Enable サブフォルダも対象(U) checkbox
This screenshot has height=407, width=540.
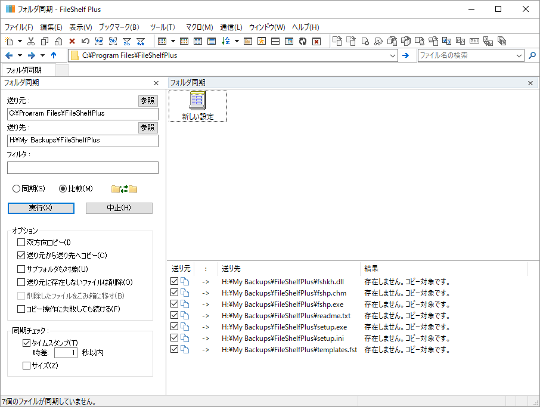click(x=21, y=269)
